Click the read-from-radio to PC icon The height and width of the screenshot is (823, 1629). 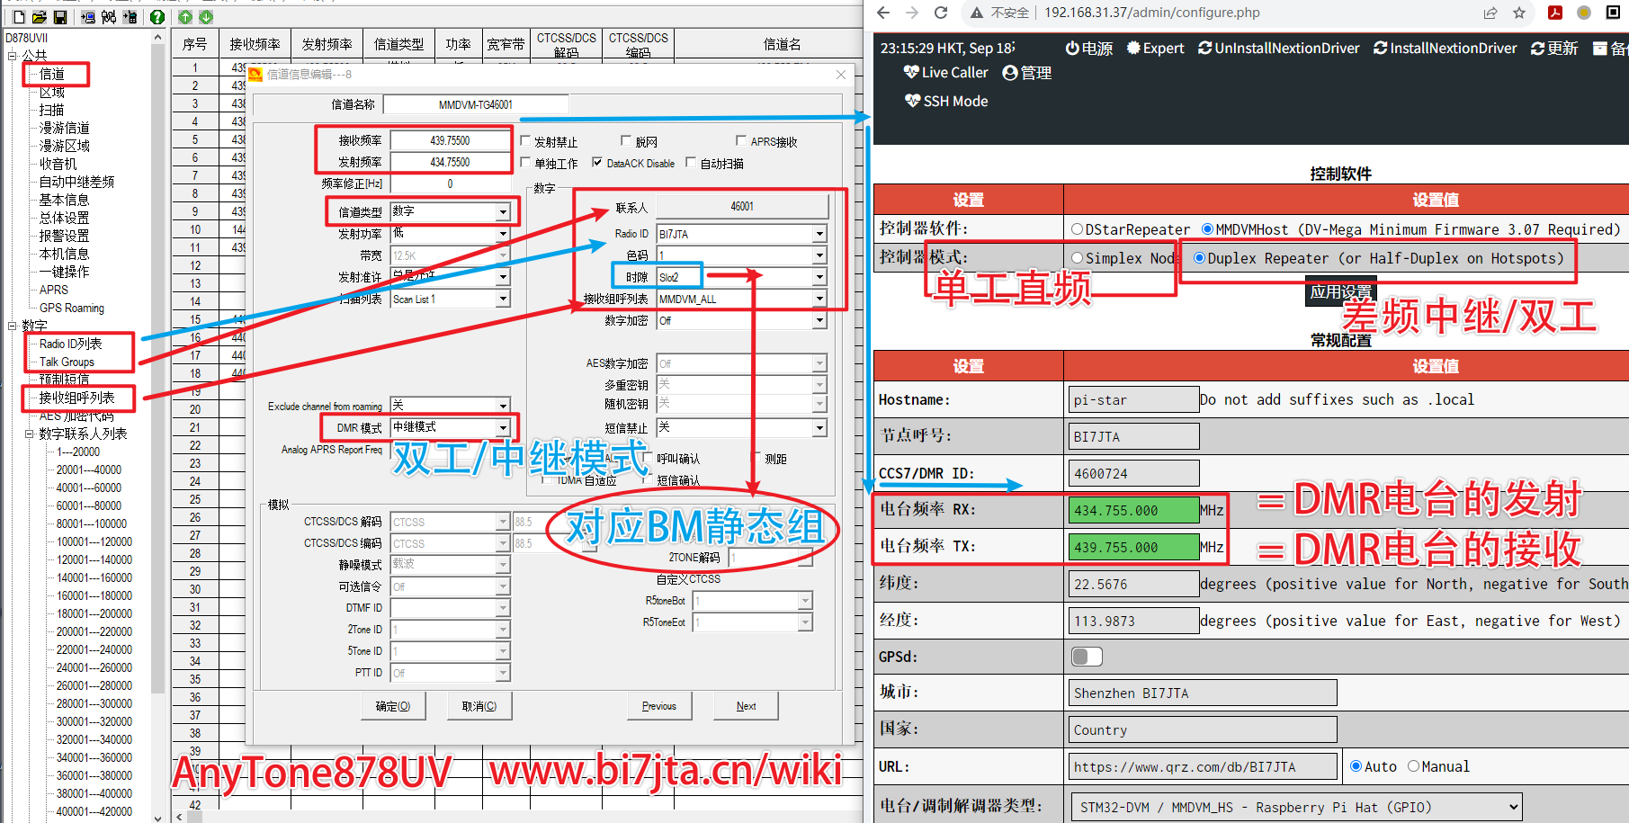click(x=88, y=17)
